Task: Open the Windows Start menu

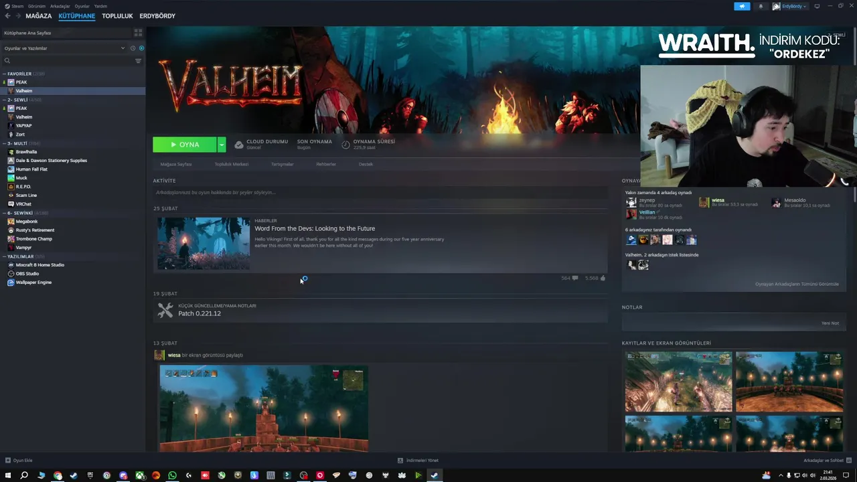Action: (8, 475)
